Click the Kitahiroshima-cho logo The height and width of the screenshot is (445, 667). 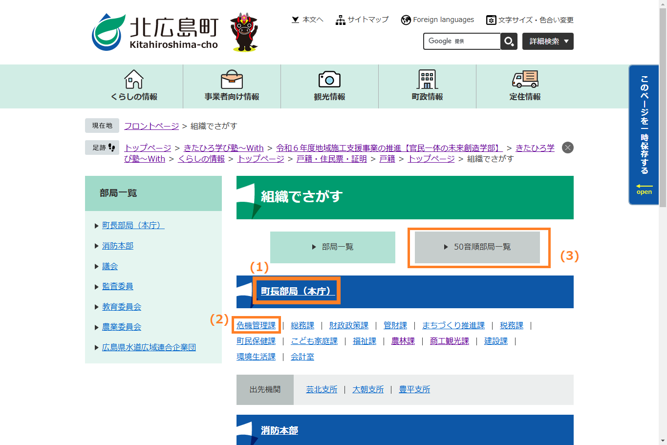coord(155,32)
